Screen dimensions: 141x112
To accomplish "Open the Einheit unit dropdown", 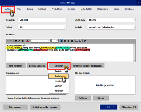I will pos(65,27).
